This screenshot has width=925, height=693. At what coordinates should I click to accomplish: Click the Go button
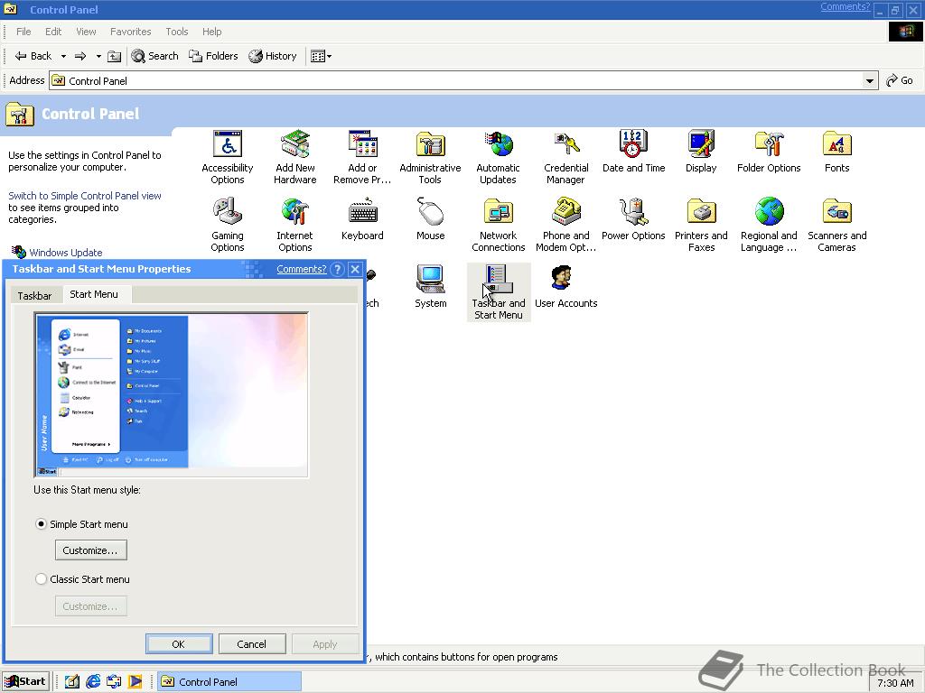(900, 80)
